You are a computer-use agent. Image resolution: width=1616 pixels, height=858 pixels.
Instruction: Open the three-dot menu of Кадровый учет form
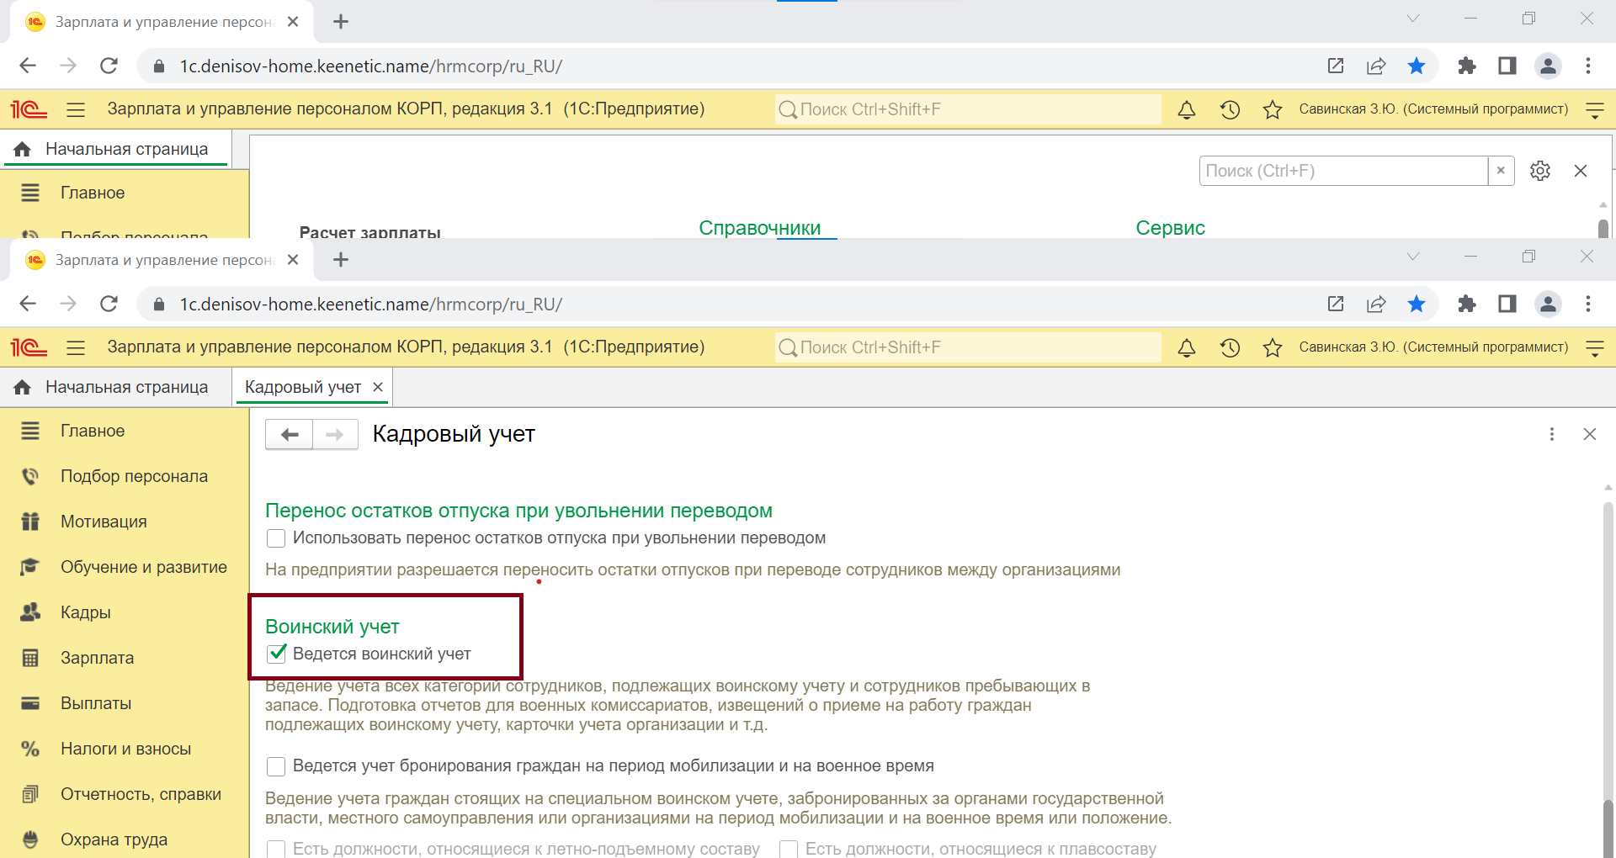point(1551,434)
